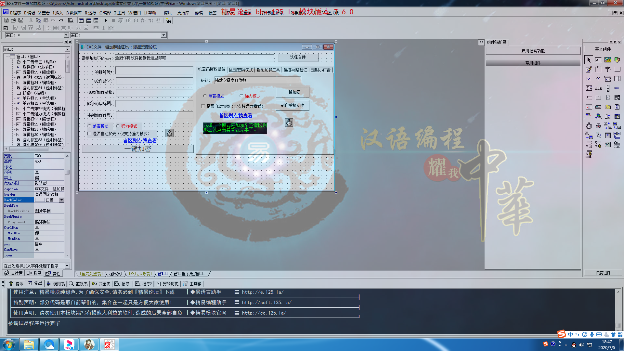This screenshot has width=624, height=351.
Task: Toggle right-panel 是否自动加壳 checkbox
Action: click(203, 106)
